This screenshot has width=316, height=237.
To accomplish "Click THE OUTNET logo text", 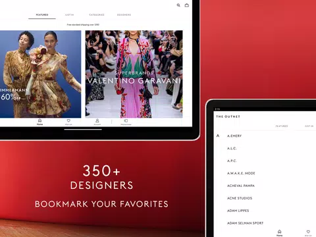I will (228, 117).
